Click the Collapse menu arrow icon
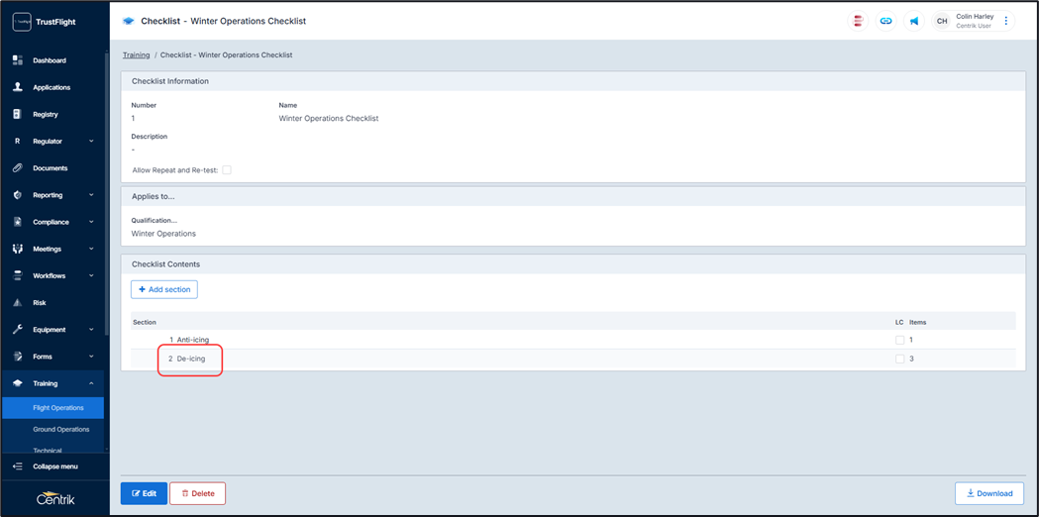1039x517 pixels. 18,466
